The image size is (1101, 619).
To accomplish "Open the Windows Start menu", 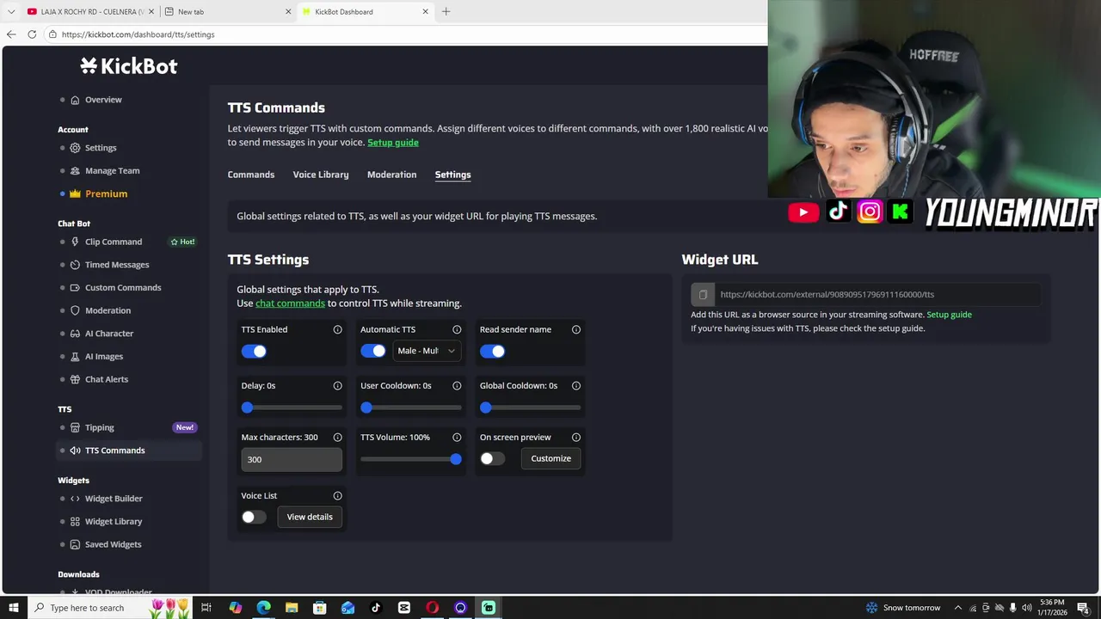I will pyautogui.click(x=14, y=608).
